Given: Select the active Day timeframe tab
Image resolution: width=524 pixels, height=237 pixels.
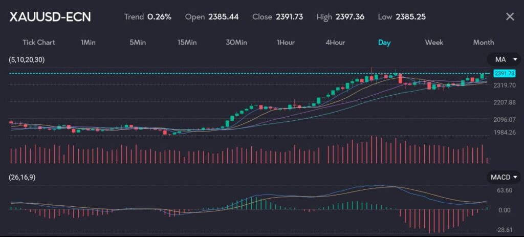Looking at the screenshot, I should (384, 42).
